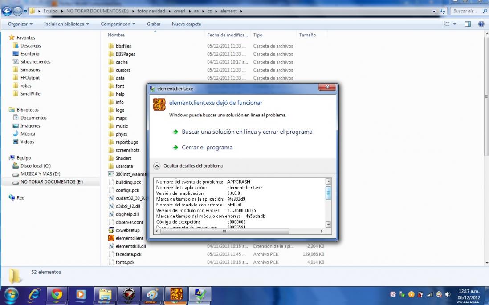Open the Organizar dropdown menu

point(20,24)
